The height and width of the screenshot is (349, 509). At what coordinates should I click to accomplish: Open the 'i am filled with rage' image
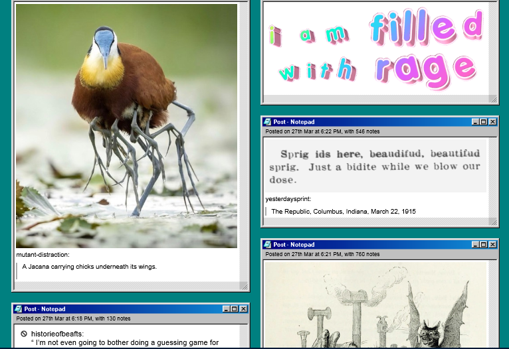pyautogui.click(x=376, y=48)
